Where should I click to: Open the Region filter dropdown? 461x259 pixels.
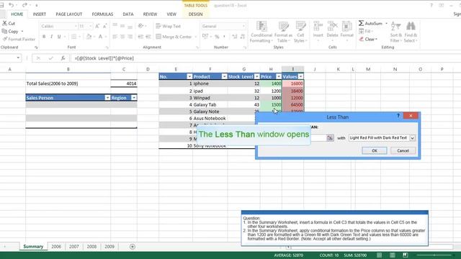tap(134, 98)
